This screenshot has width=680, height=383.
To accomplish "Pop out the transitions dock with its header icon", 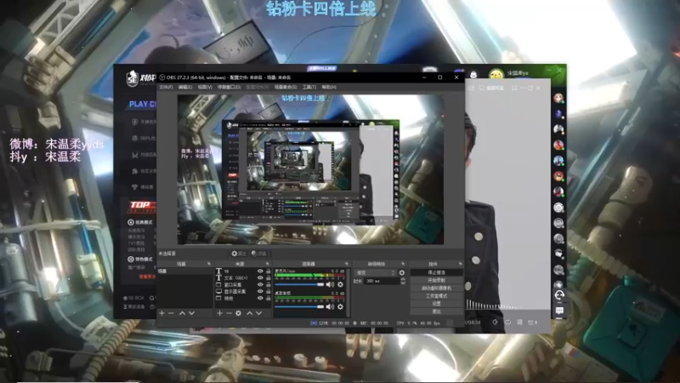I will [x=403, y=264].
